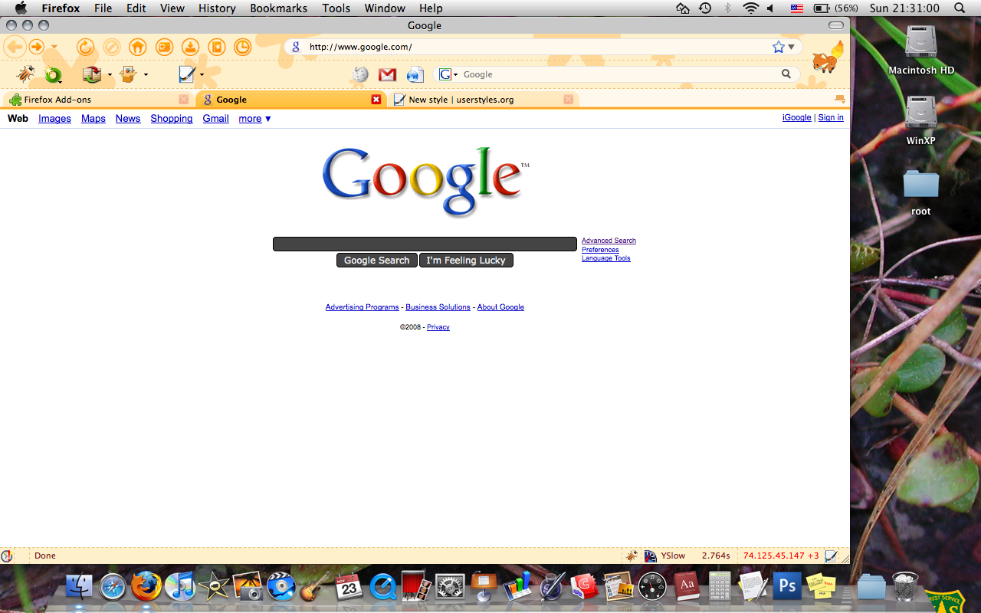981x613 pixels.
Task: Open the Maps link
Action: point(94,119)
